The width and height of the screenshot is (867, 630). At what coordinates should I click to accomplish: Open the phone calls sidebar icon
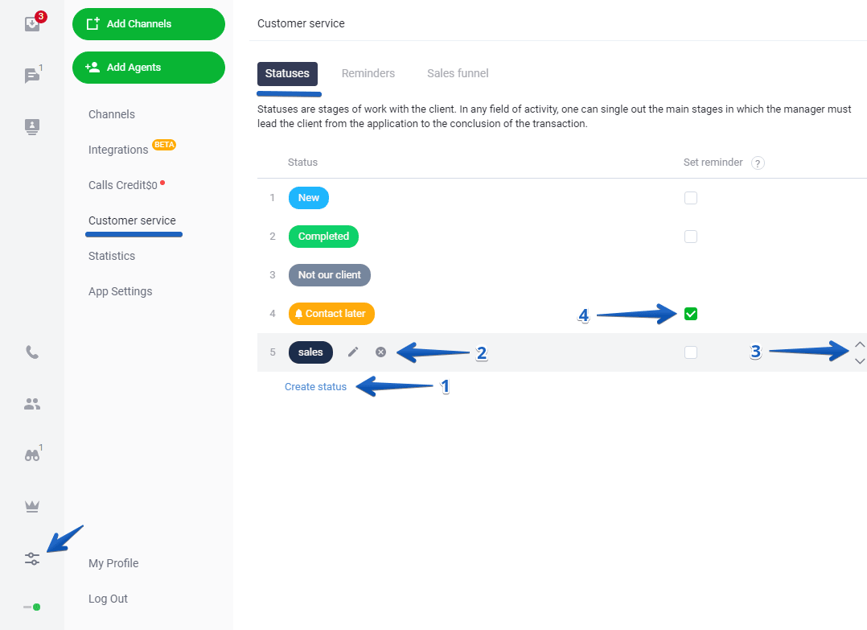click(32, 352)
